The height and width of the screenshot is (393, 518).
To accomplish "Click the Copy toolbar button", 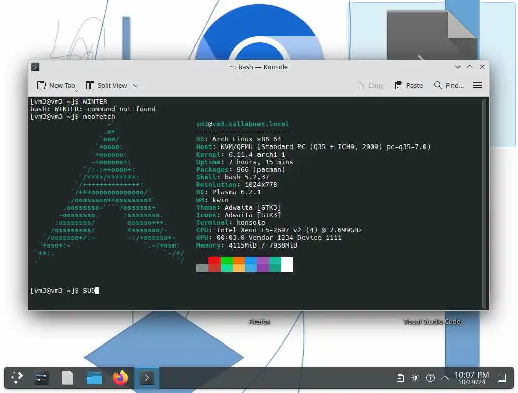I will [370, 85].
